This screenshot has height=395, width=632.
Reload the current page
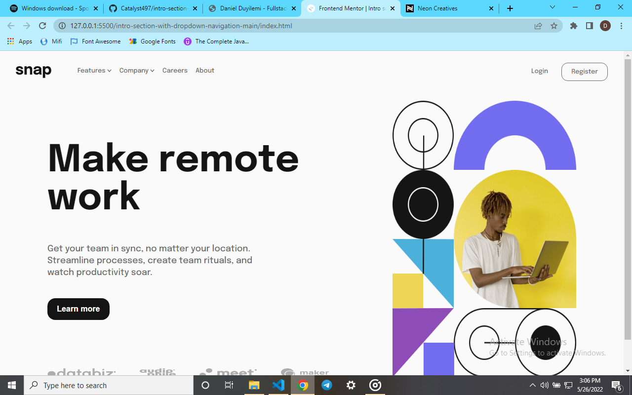coord(42,26)
